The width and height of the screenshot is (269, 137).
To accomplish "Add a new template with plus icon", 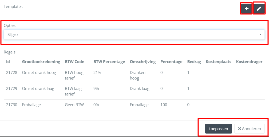I will pos(247,9).
